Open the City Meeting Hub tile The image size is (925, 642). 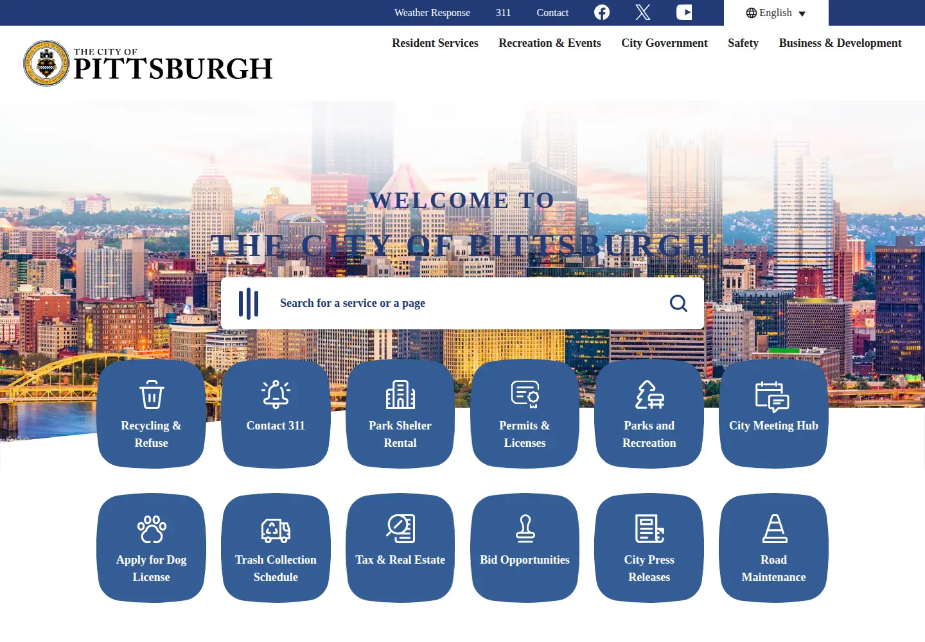(x=773, y=413)
